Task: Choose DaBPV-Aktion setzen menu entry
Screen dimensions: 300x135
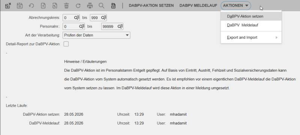Action: [251, 16]
